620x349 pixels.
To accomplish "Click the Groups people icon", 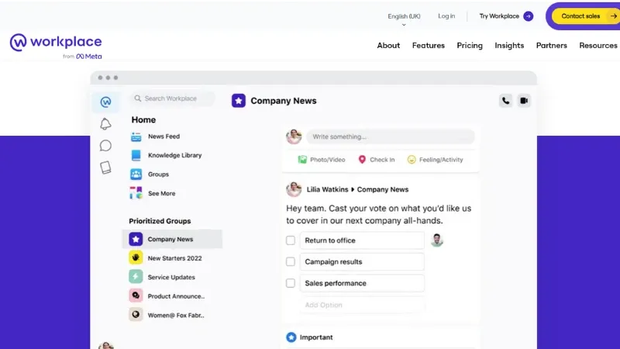I will pos(136,174).
